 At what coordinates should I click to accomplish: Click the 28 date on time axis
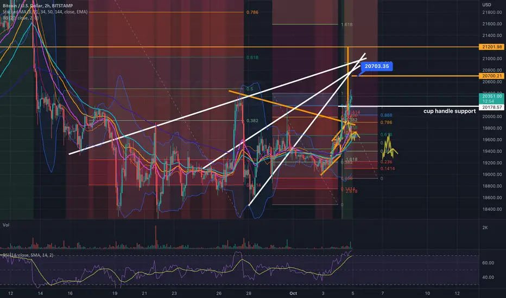pyautogui.click(x=249, y=293)
